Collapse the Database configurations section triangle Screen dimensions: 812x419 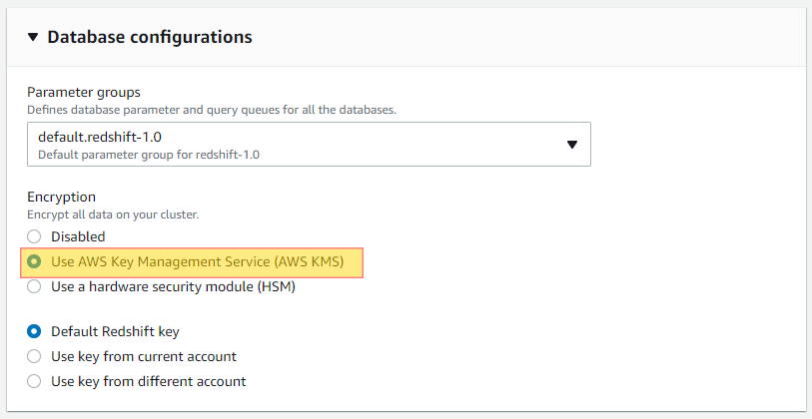[33, 37]
